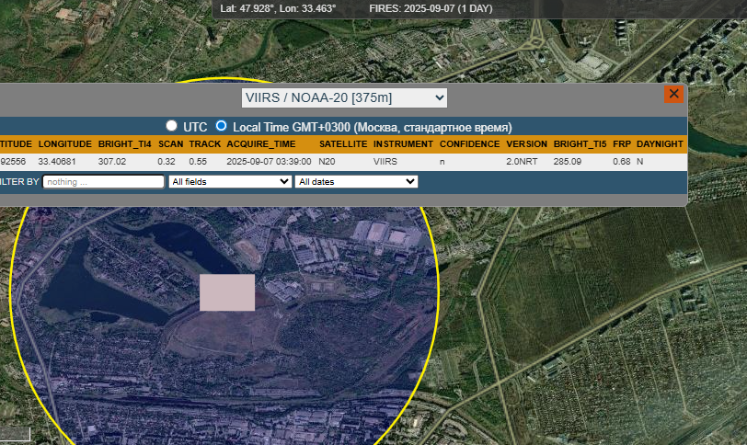
Task: Click the Lat/Lon coordinate readout
Action: tap(278, 8)
